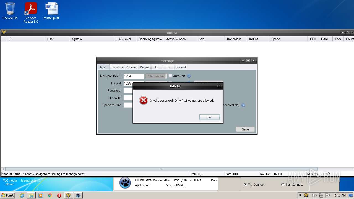
Task: Click the paw Builder taskbar button
Action: coord(79,195)
